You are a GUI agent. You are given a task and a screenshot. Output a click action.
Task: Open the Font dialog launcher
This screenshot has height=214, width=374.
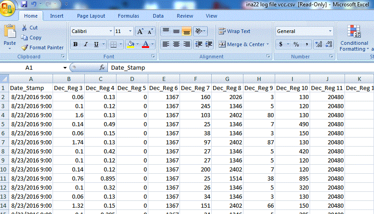[153, 57]
